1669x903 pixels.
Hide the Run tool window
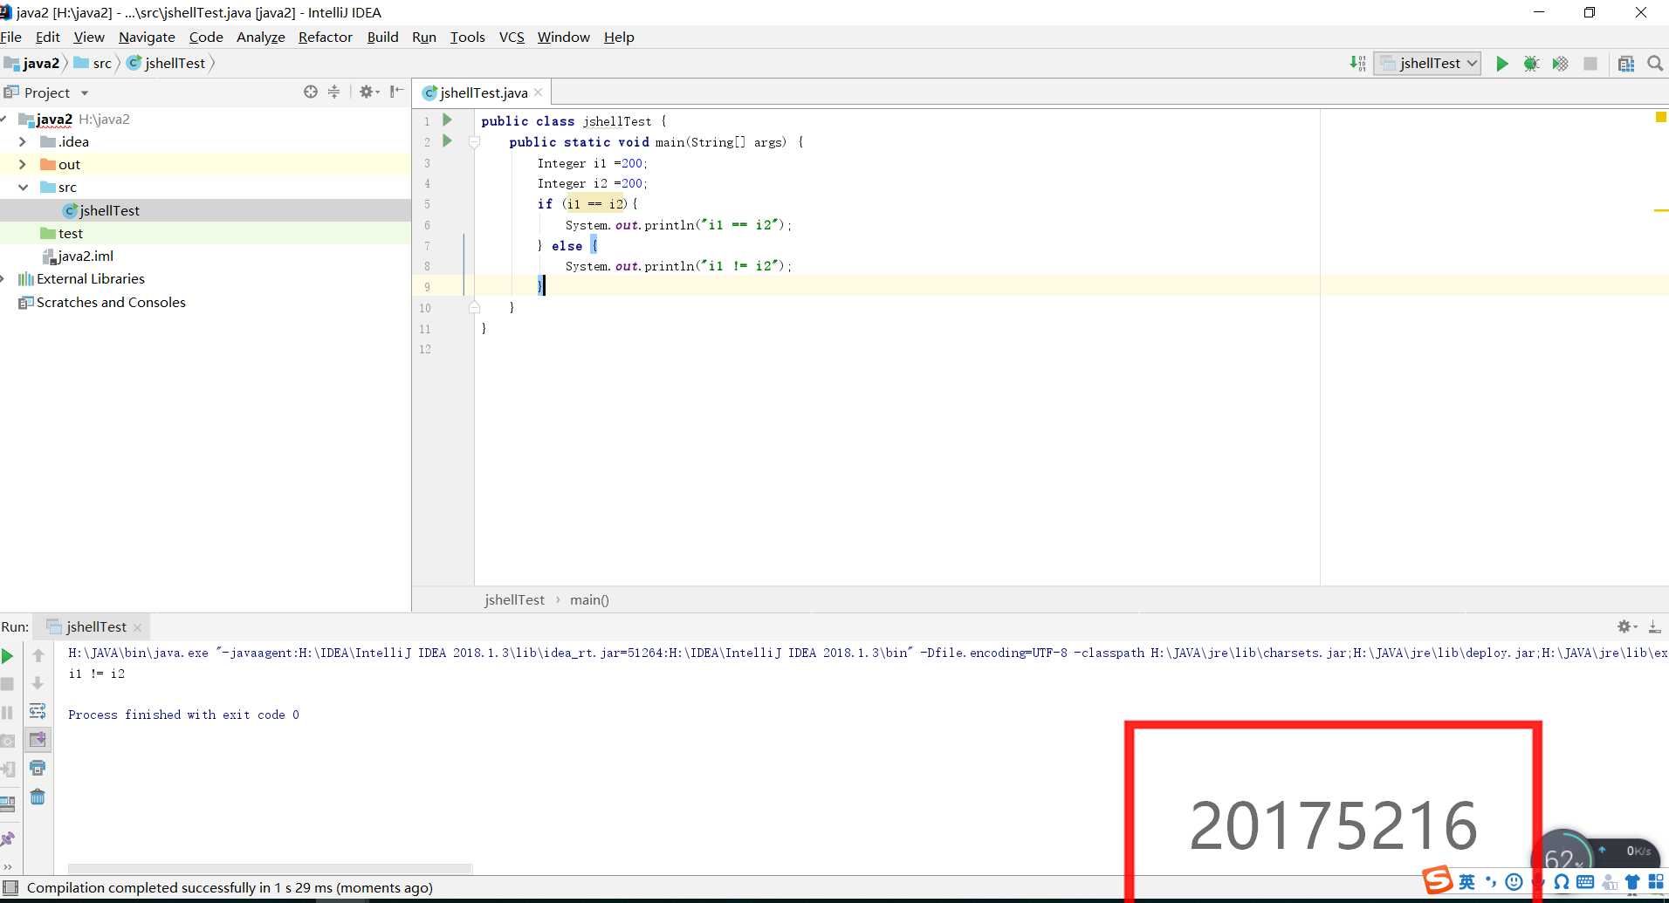[1654, 626]
